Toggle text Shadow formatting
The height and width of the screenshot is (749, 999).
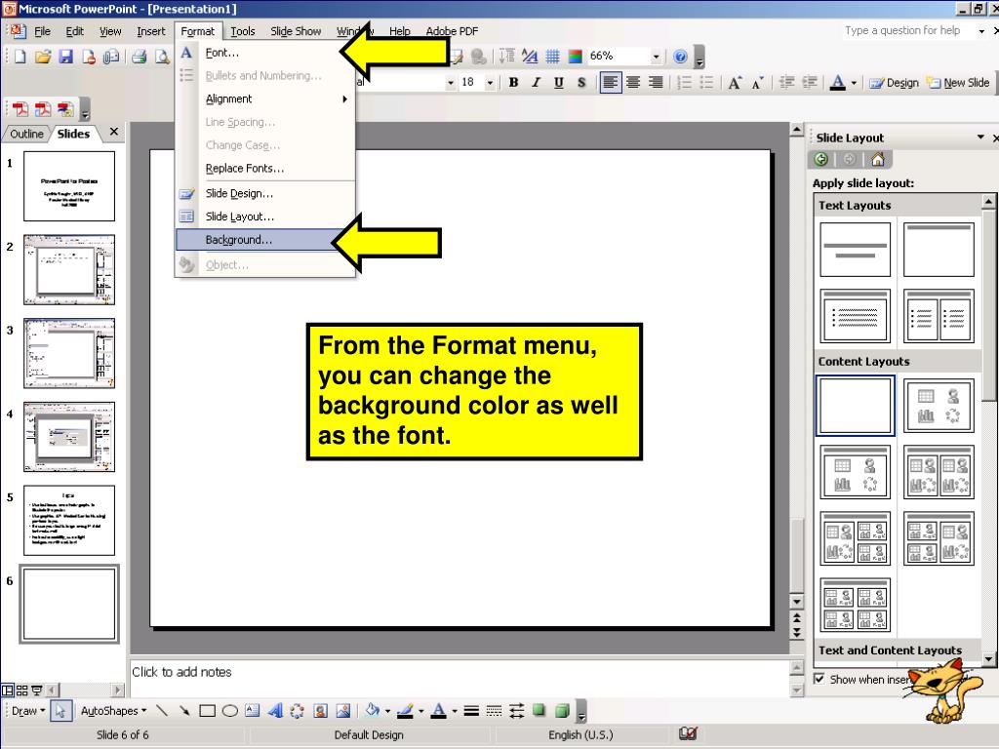pyautogui.click(x=581, y=83)
